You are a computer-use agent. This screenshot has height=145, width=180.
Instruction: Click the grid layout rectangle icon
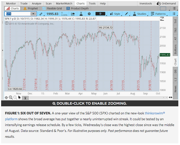coord(163,9)
